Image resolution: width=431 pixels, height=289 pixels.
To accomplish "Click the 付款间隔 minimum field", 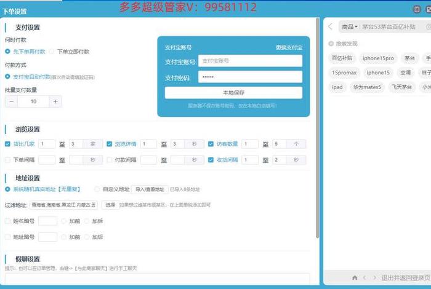I will (x=148, y=160).
